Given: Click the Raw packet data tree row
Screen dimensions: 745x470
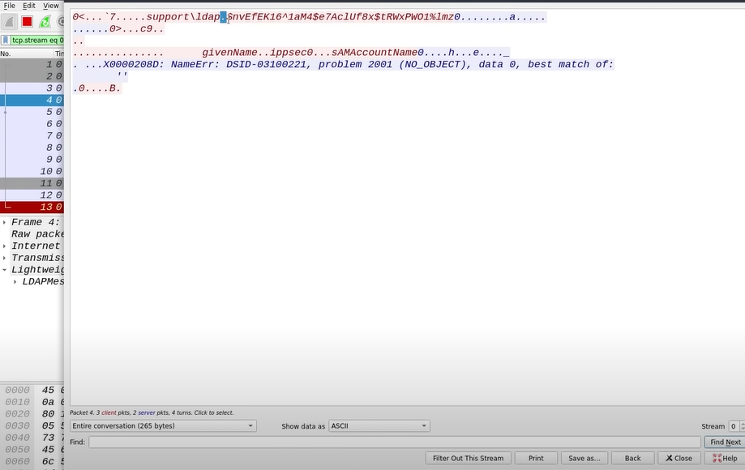Looking at the screenshot, I should tap(37, 234).
